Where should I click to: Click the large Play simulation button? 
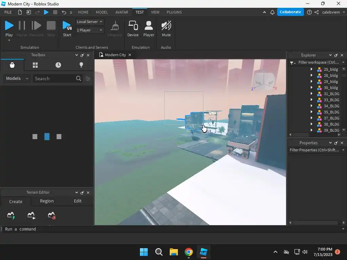[x=9, y=28]
